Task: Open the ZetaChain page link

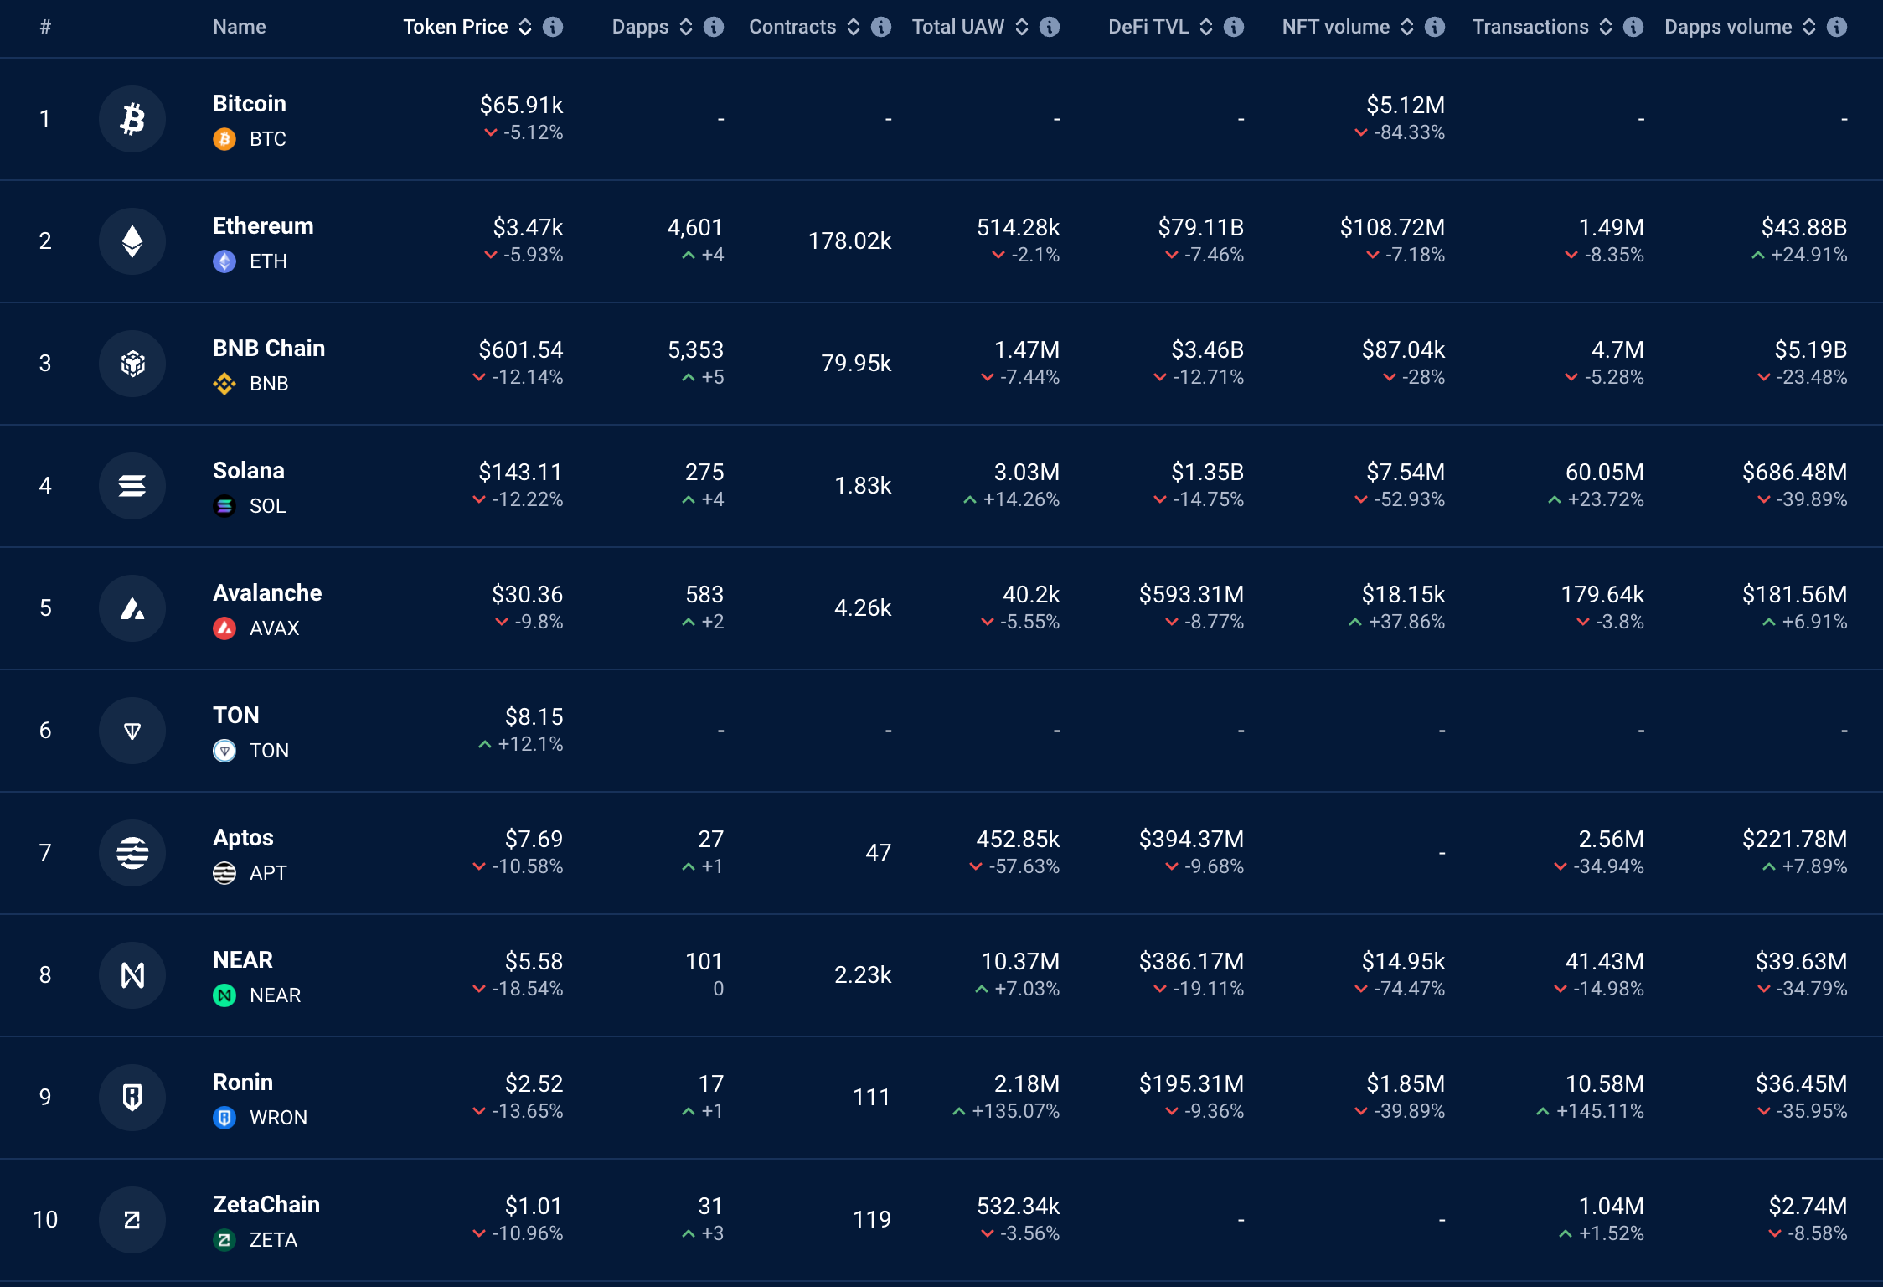Action: [266, 1205]
